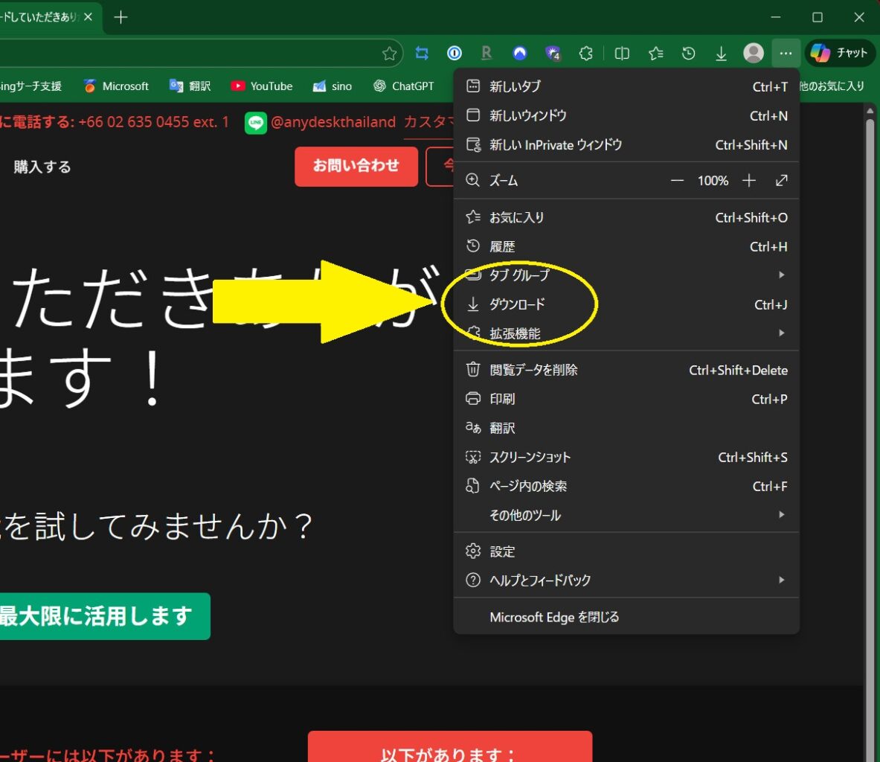The height and width of the screenshot is (762, 880).
Task: Click the star icon to favorite this page
Action: (389, 53)
